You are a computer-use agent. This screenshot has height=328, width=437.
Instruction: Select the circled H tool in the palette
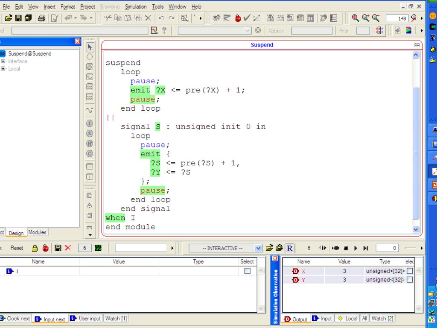tap(90, 143)
